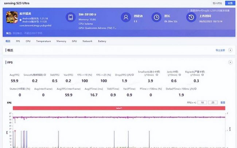Open the Network tab
The image size is (237, 148).
(x=87, y=41)
